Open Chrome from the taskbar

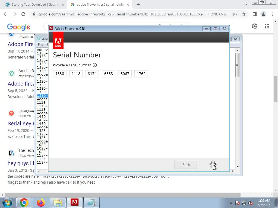click(24, 203)
